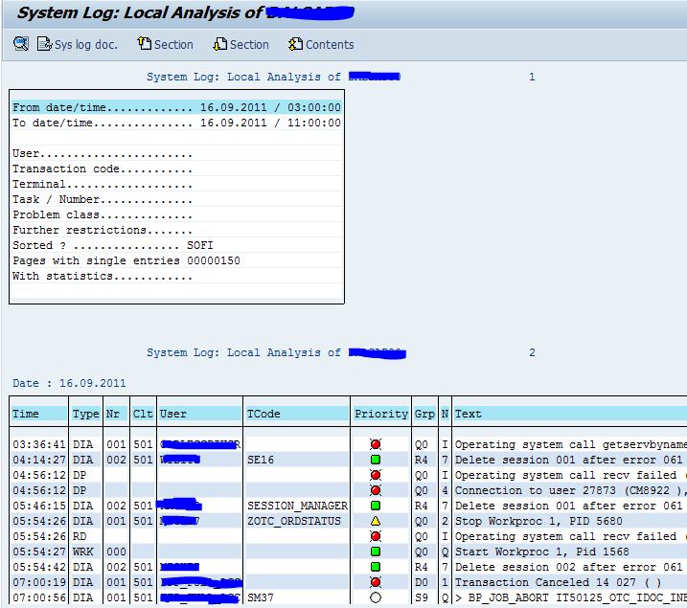Click red icon for DP recv failed row

[376, 475]
